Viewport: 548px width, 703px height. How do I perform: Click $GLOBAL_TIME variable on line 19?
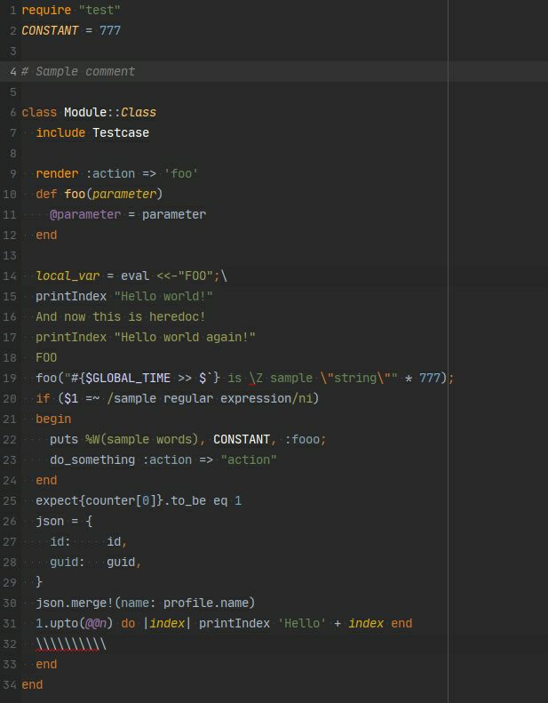[x=128, y=378]
